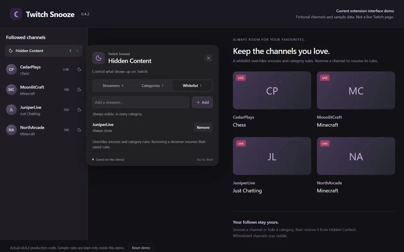Snooze NorthArcade with its moon icon

(x=80, y=130)
